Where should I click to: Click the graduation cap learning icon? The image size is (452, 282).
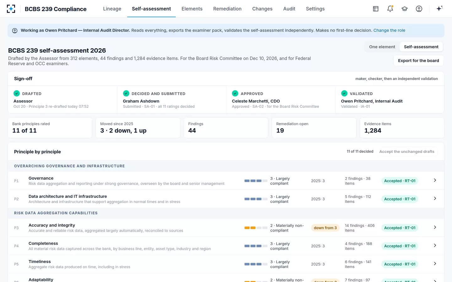coord(405,9)
